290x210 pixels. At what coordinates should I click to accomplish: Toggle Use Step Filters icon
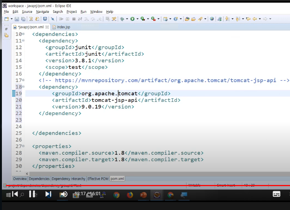click(x=114, y=19)
